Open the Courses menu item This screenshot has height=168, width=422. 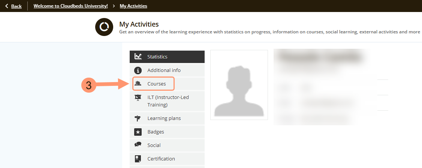157,84
